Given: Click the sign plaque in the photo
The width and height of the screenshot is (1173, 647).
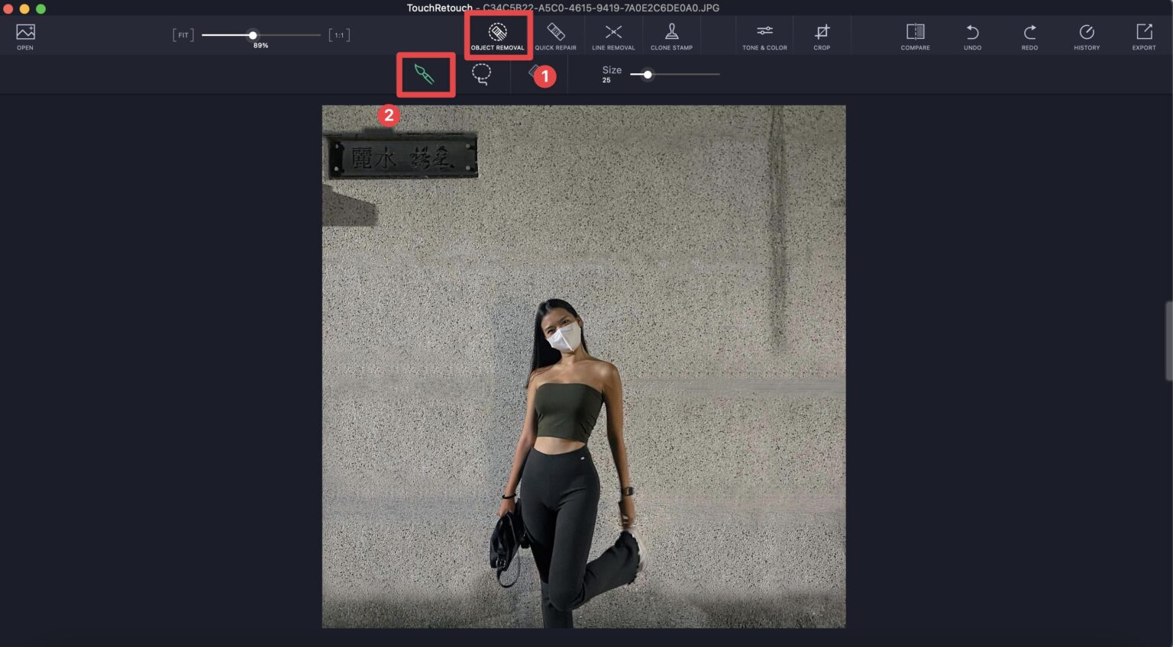Looking at the screenshot, I should (402, 157).
